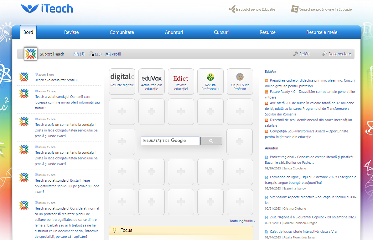Screen dimensions: 373x240
Task: Open the Reviste tab
Action: tap(71, 32)
